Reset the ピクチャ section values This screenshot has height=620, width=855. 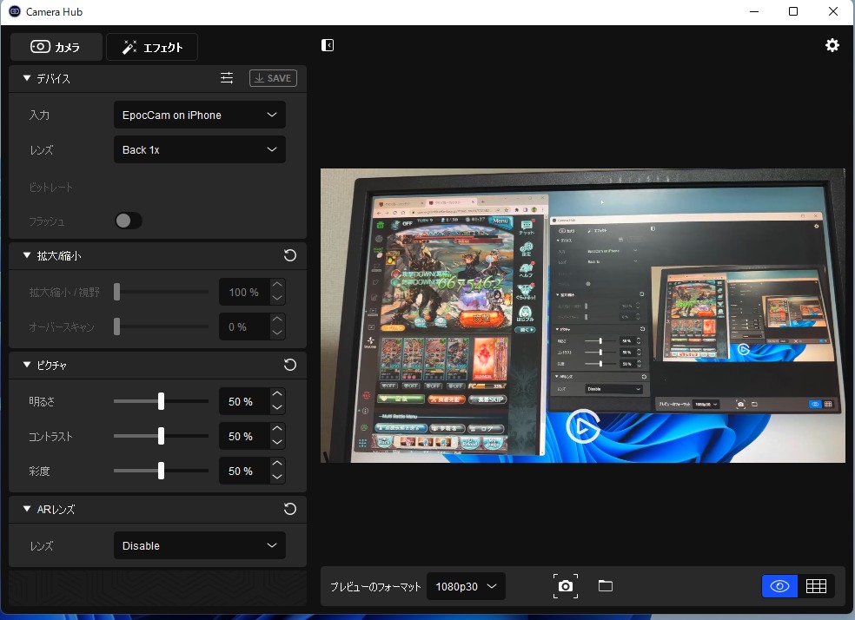(290, 365)
